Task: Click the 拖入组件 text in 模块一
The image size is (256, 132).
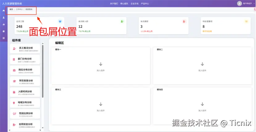Action: (101, 70)
